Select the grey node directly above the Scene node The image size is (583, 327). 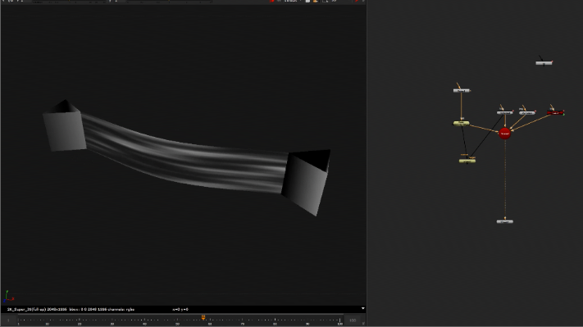tap(505, 112)
